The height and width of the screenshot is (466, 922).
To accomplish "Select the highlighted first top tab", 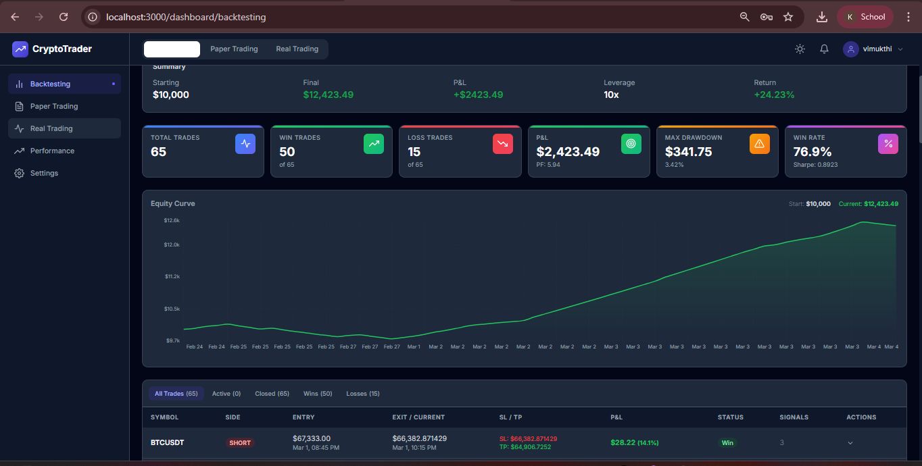I will [x=172, y=49].
